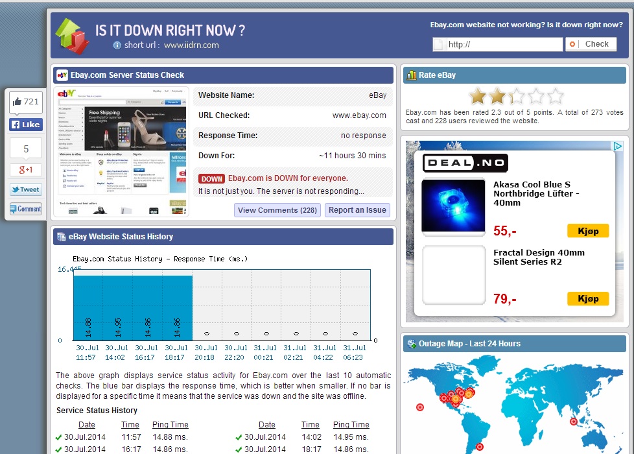Click the 14.88 ms. ping time cell
Viewport: 634px width, 454px height.
[x=170, y=437]
